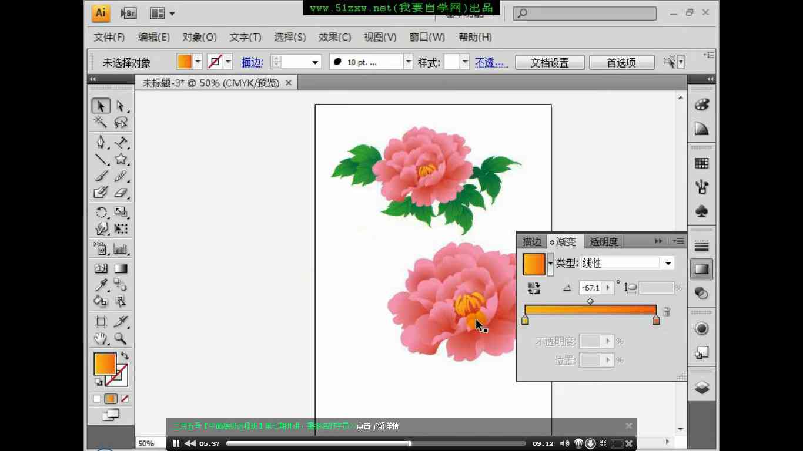The width and height of the screenshot is (803, 451).
Task: Reset to default fill and stroke
Action: pyautogui.click(x=98, y=382)
